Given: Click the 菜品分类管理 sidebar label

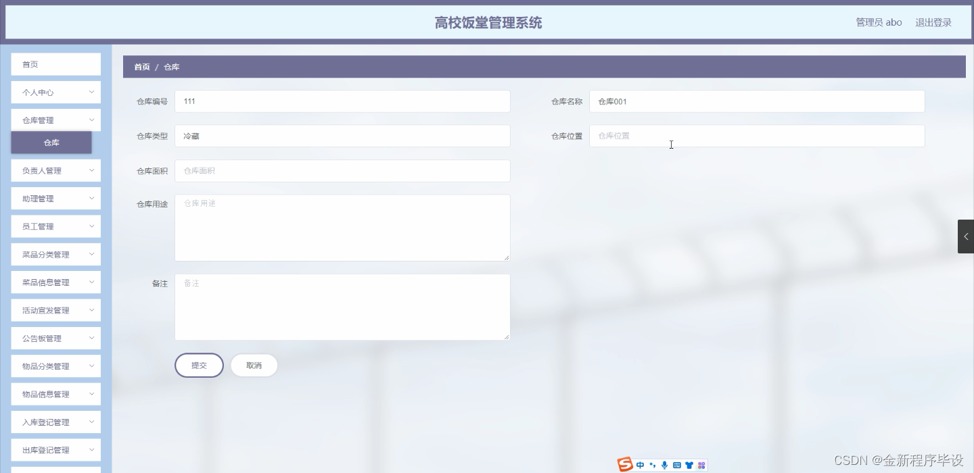Looking at the screenshot, I should [x=46, y=255].
